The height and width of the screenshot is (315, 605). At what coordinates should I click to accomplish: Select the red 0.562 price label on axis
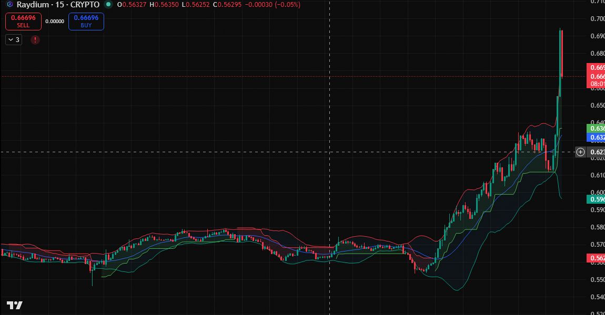point(597,258)
